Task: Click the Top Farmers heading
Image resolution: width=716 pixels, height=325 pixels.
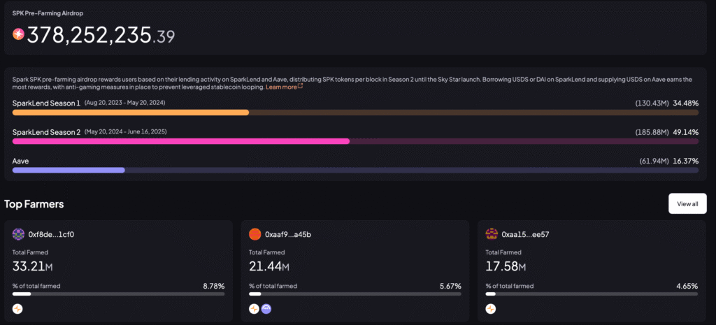Action: (34, 204)
